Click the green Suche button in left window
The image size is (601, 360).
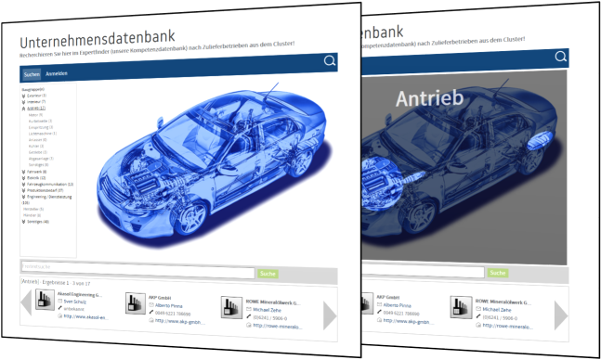coord(268,274)
